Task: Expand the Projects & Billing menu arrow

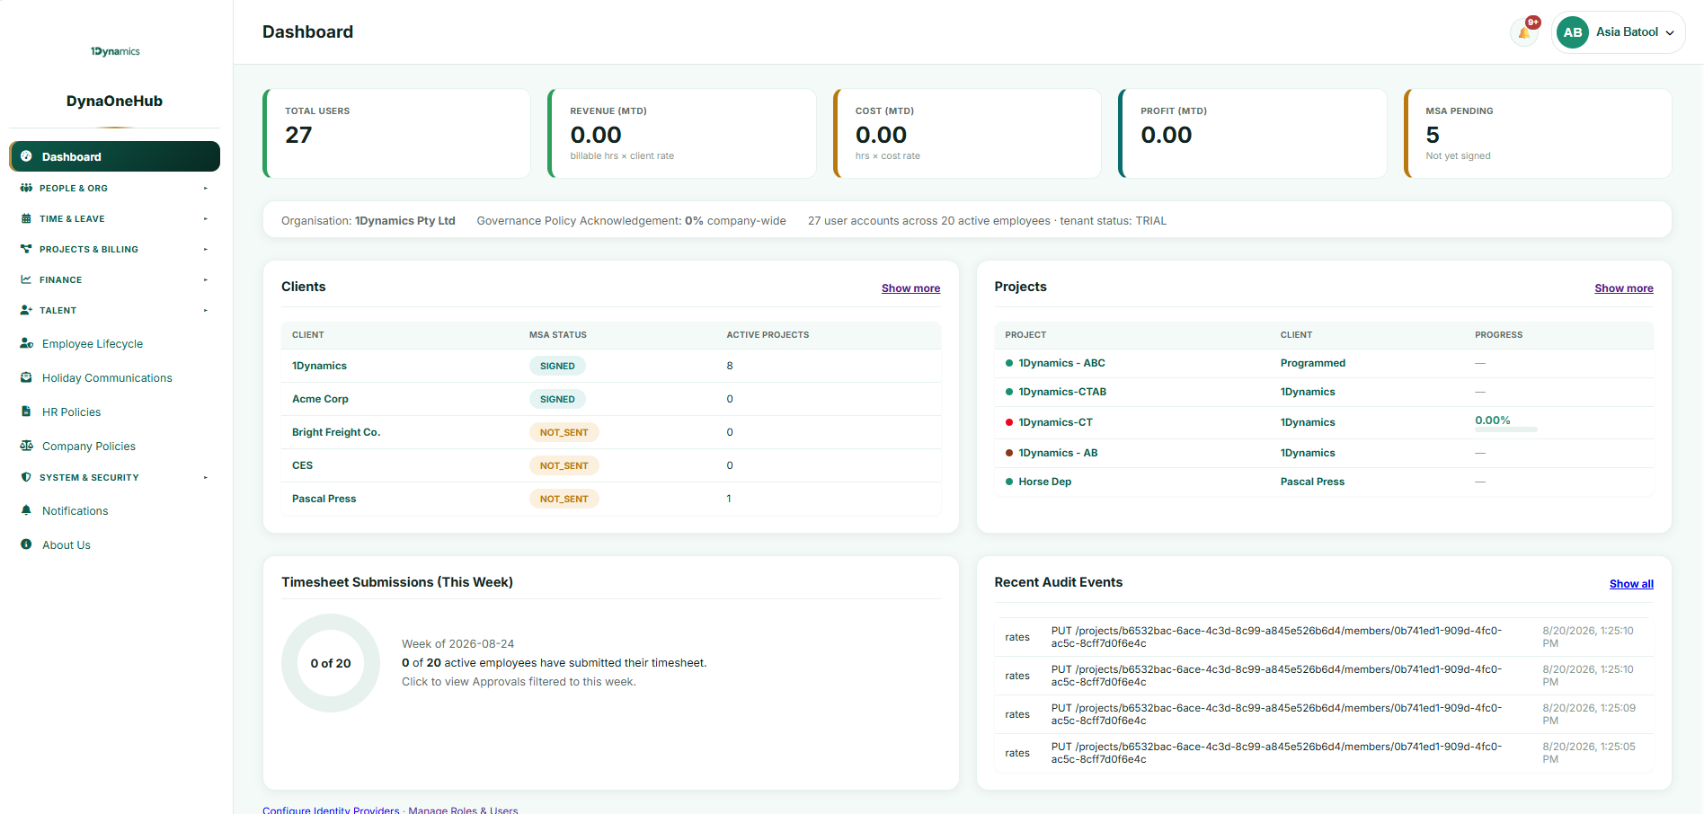Action: point(206,249)
